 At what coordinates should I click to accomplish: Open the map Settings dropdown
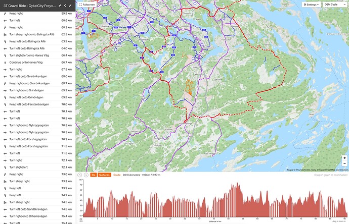point(311,5)
